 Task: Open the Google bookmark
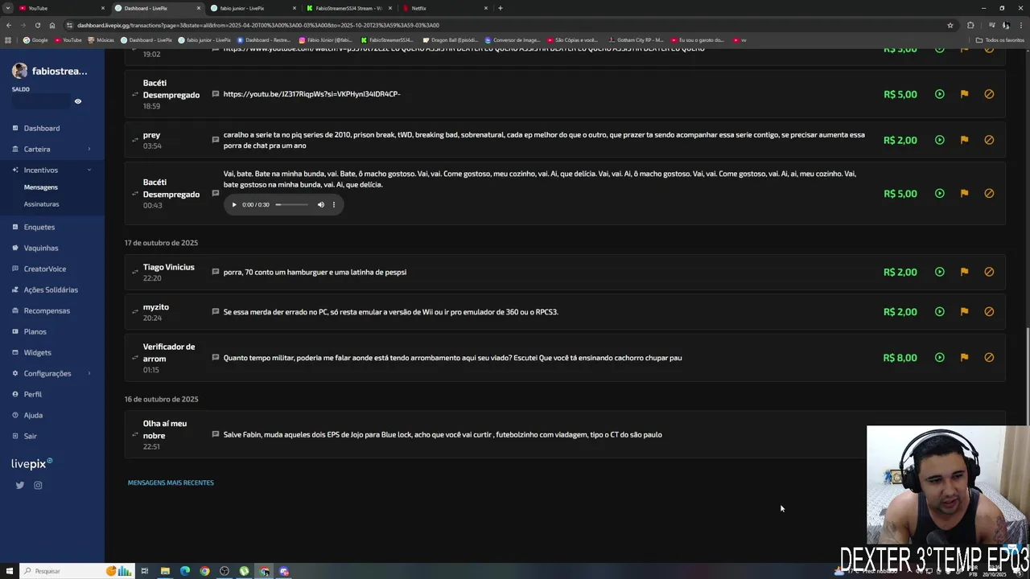click(x=35, y=39)
